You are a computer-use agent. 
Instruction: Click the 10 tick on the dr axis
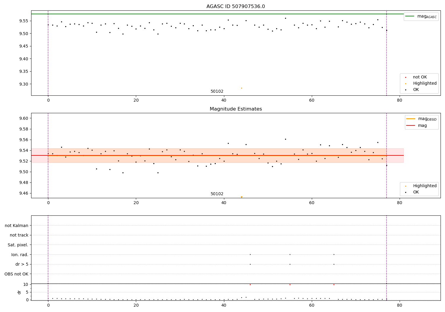(26, 284)
